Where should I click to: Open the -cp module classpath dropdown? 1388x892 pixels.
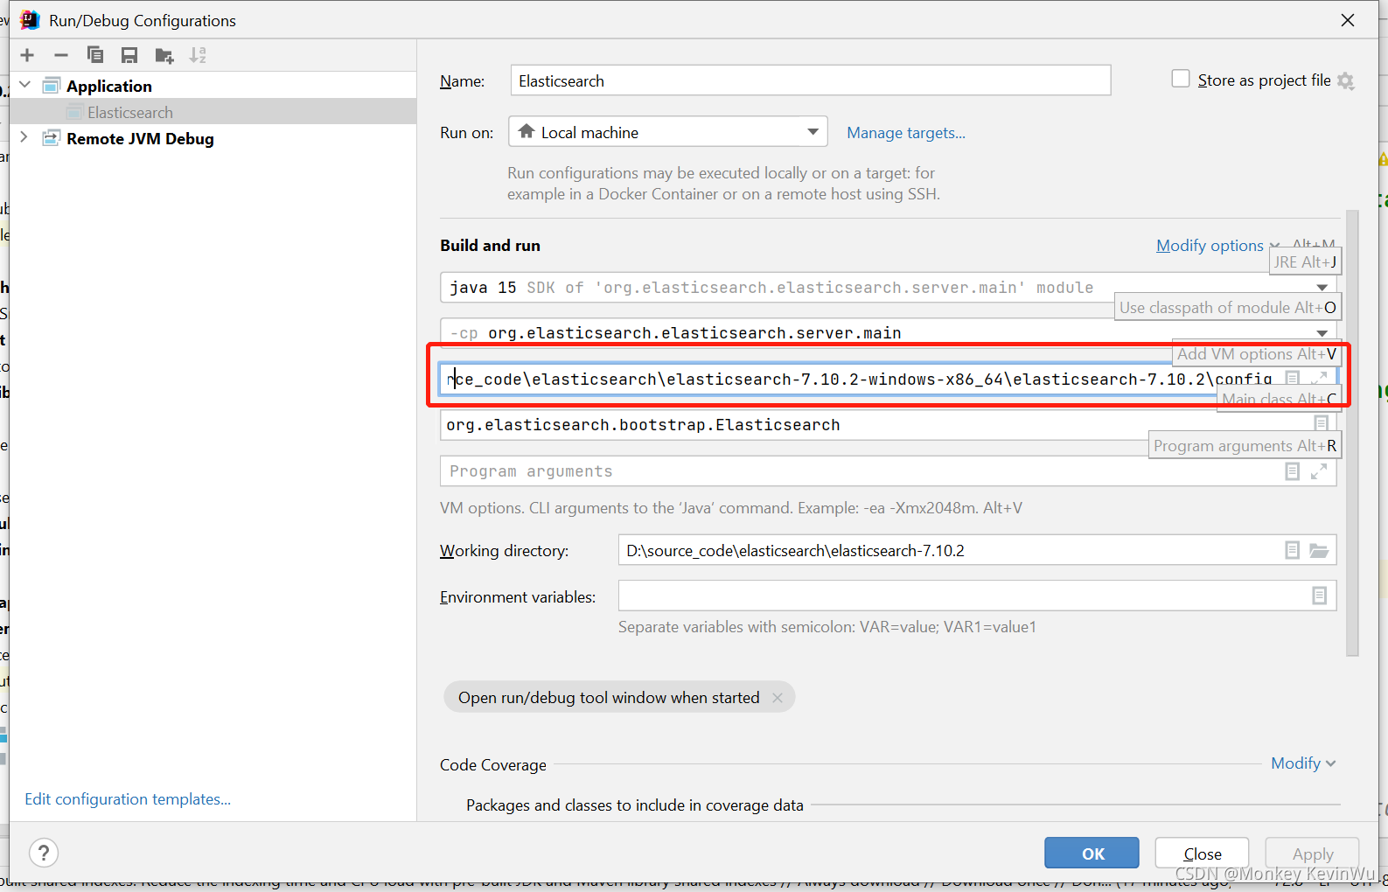coord(1322,333)
